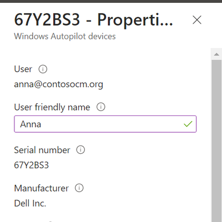Click the 67Y2BS3 serial number value
The width and height of the screenshot is (222, 222).
pos(32,165)
